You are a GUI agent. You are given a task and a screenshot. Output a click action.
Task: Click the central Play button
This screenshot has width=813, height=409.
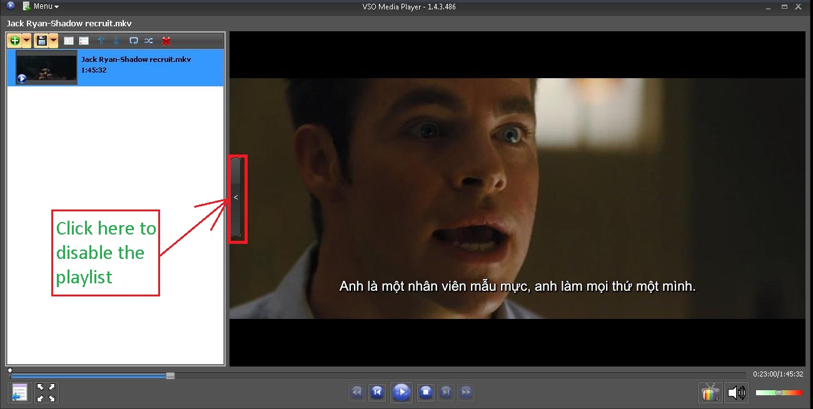pyautogui.click(x=401, y=392)
